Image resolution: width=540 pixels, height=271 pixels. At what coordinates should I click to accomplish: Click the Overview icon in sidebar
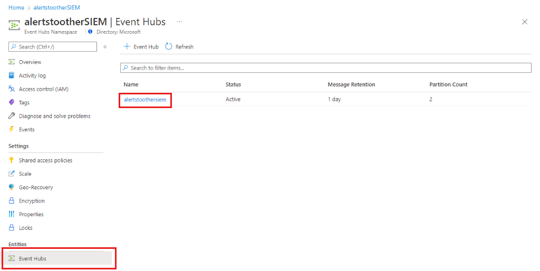pos(12,62)
